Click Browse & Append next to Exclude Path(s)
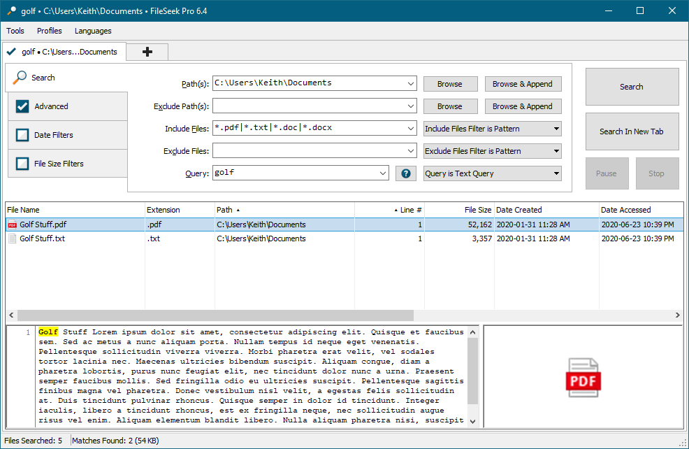The image size is (689, 449). pyautogui.click(x=523, y=106)
